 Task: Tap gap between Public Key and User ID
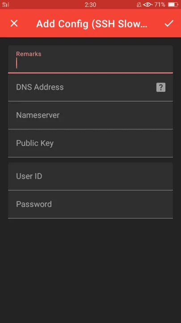(x=90, y=160)
